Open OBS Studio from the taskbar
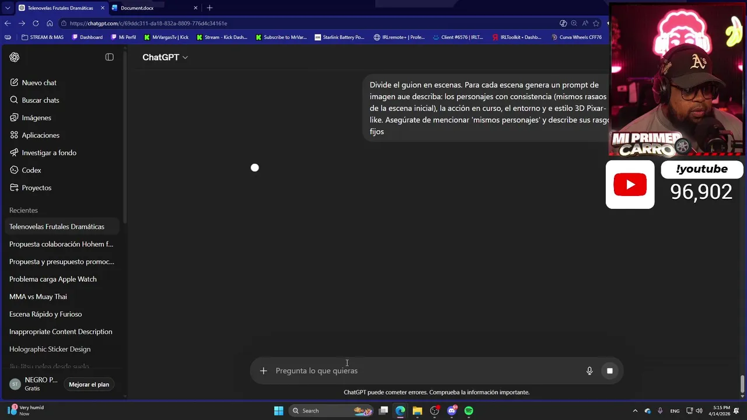 [435, 411]
